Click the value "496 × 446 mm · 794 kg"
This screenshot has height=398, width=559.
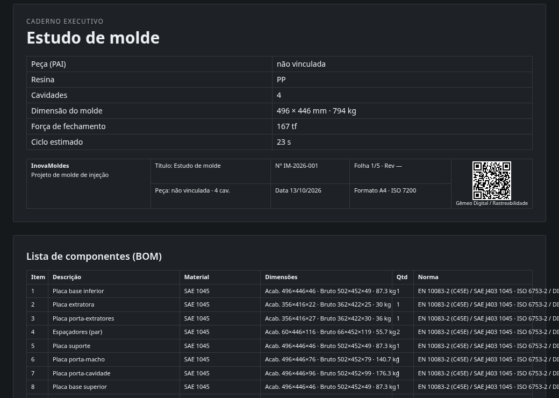point(316,111)
